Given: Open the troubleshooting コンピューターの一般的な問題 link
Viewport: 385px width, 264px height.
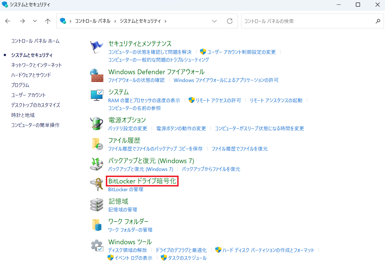Looking at the screenshot, I should 158,60.
